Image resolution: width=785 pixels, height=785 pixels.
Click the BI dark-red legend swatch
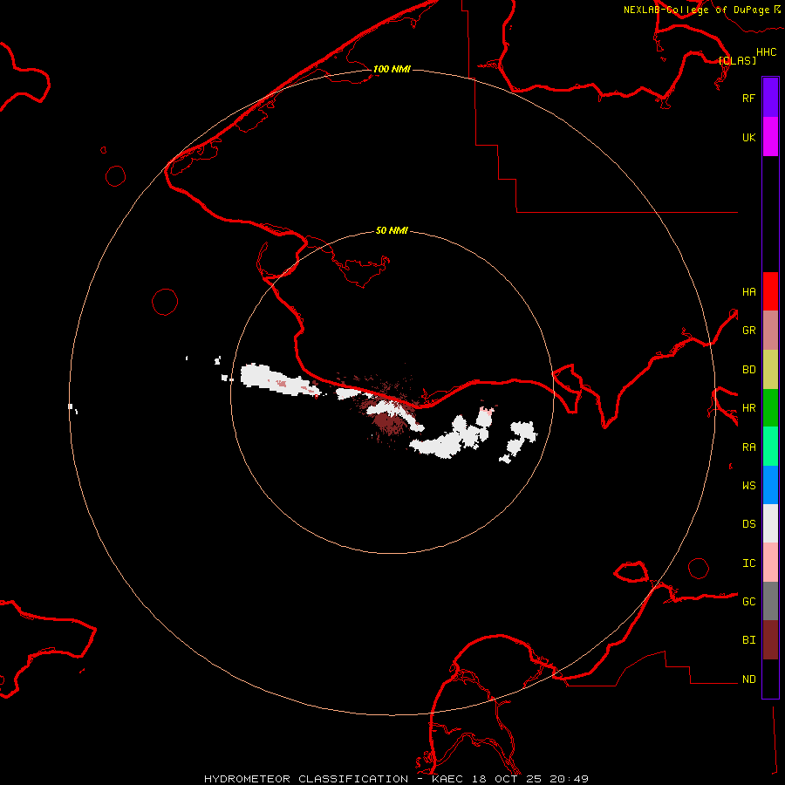tap(770, 640)
